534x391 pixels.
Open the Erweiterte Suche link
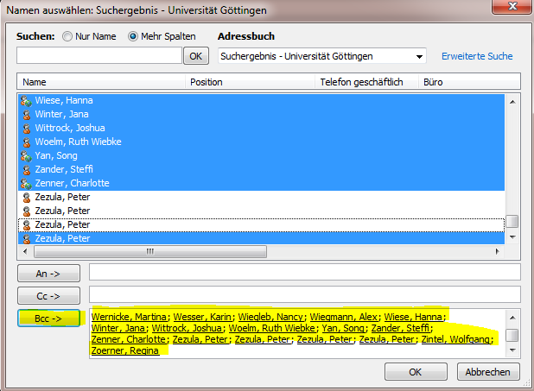(x=477, y=56)
